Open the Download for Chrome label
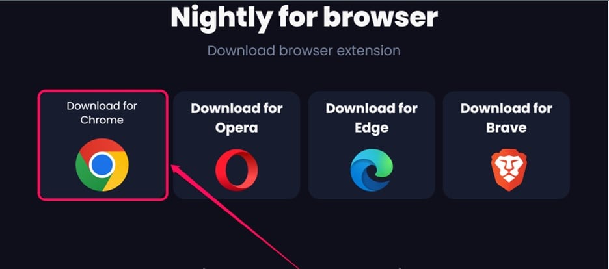 (x=101, y=113)
